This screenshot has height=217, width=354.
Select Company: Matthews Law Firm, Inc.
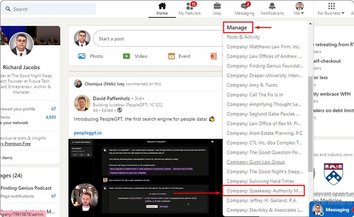point(263,47)
